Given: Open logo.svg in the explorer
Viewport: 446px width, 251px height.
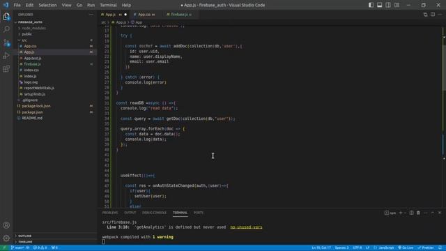Looking at the screenshot, I should [x=55, y=82].
